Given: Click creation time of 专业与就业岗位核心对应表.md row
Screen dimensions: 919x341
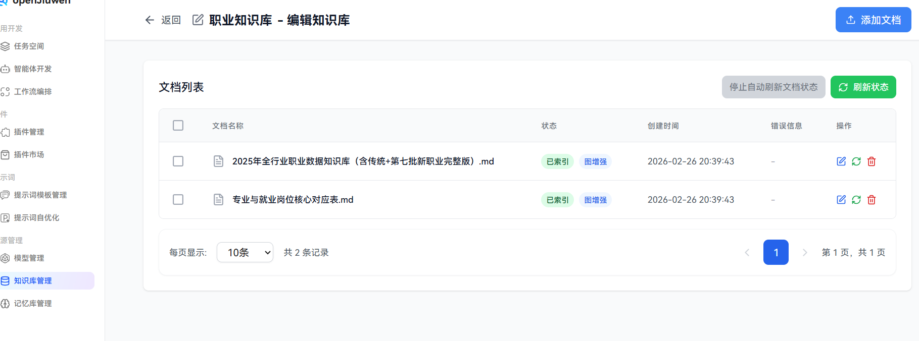Looking at the screenshot, I should pos(691,200).
